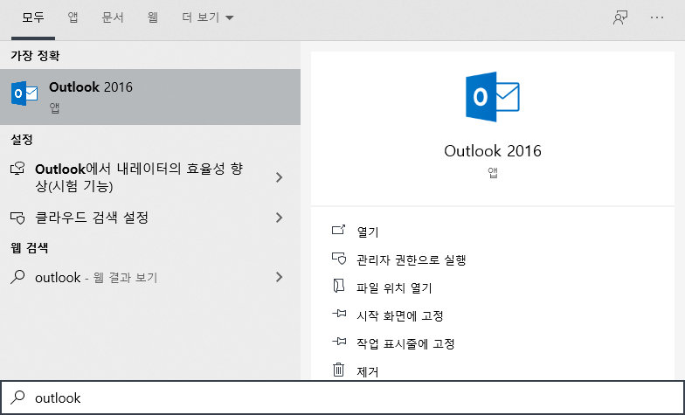The height and width of the screenshot is (415, 685).
Task: Click the Outlook 2016 title in the preview pane
Action: pyautogui.click(x=493, y=150)
